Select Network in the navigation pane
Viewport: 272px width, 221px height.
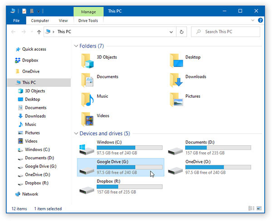pyautogui.click(x=30, y=194)
